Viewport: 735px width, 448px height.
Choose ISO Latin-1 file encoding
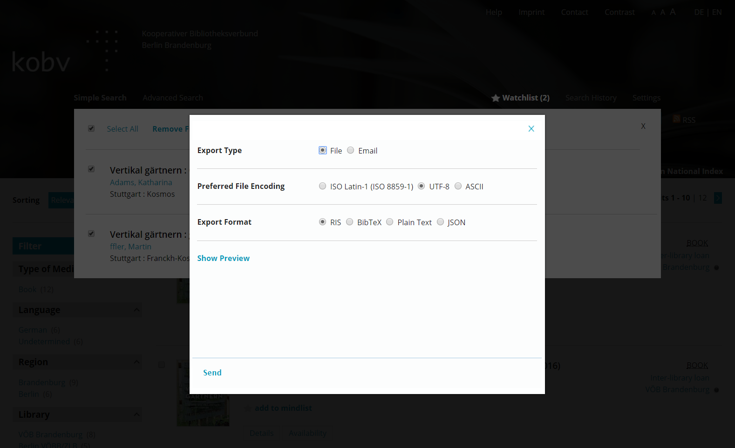pyautogui.click(x=322, y=186)
